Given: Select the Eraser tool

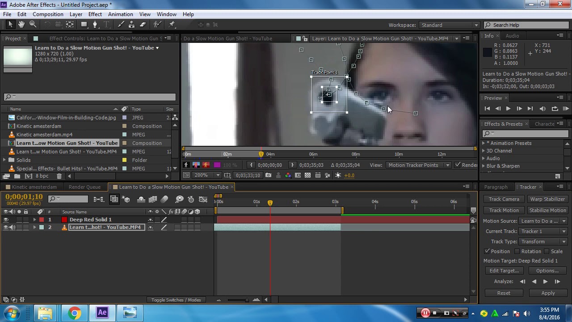Looking at the screenshot, I should [143, 25].
